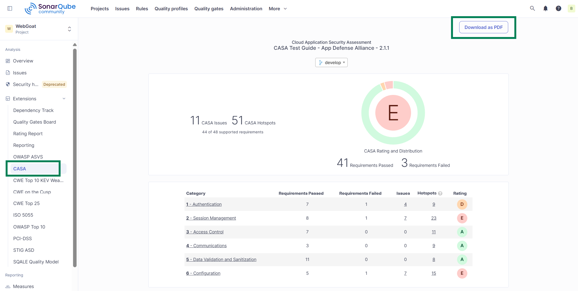Click the green passed segment of donut chart
This screenshot has height=291, width=578.
point(393,140)
